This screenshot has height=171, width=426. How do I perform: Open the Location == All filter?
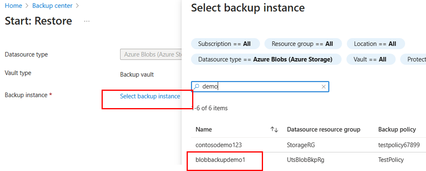[375, 44]
